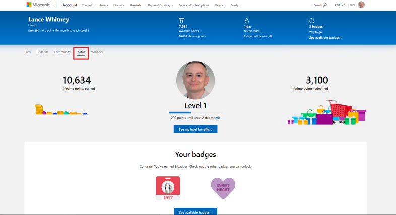Click the 7,534 available points value
The image size is (396, 215).
183,27
